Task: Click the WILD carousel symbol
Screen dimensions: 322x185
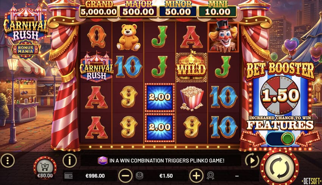Action: (x=191, y=67)
